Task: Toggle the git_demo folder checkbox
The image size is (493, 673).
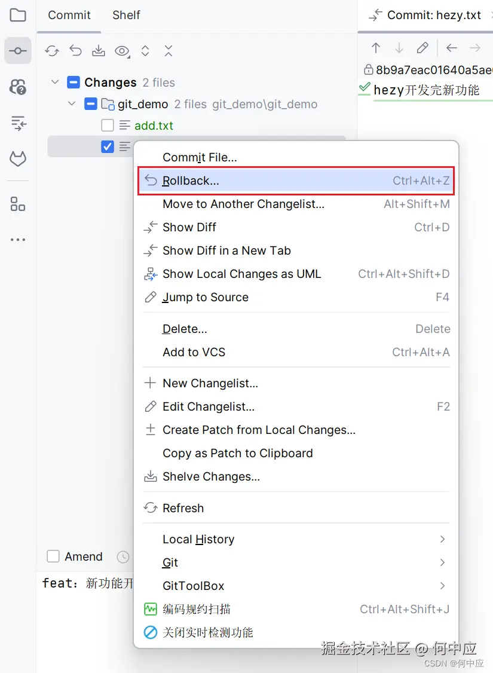Action: pyautogui.click(x=91, y=104)
